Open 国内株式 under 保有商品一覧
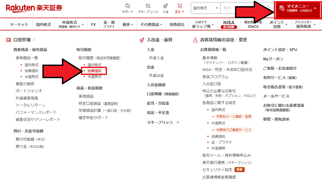 (31, 65)
